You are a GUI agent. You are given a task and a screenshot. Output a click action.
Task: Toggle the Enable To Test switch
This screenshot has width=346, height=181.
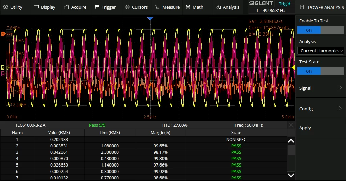[320, 30]
